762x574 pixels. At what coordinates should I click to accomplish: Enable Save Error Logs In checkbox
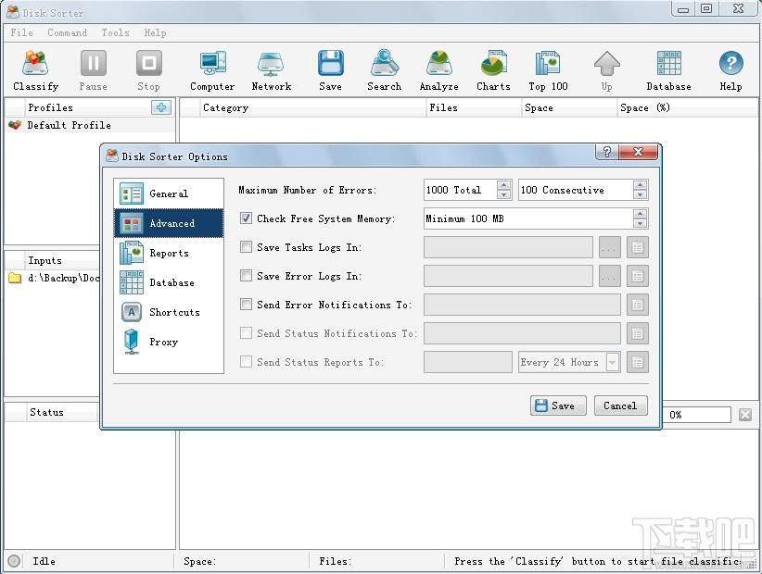pos(246,276)
